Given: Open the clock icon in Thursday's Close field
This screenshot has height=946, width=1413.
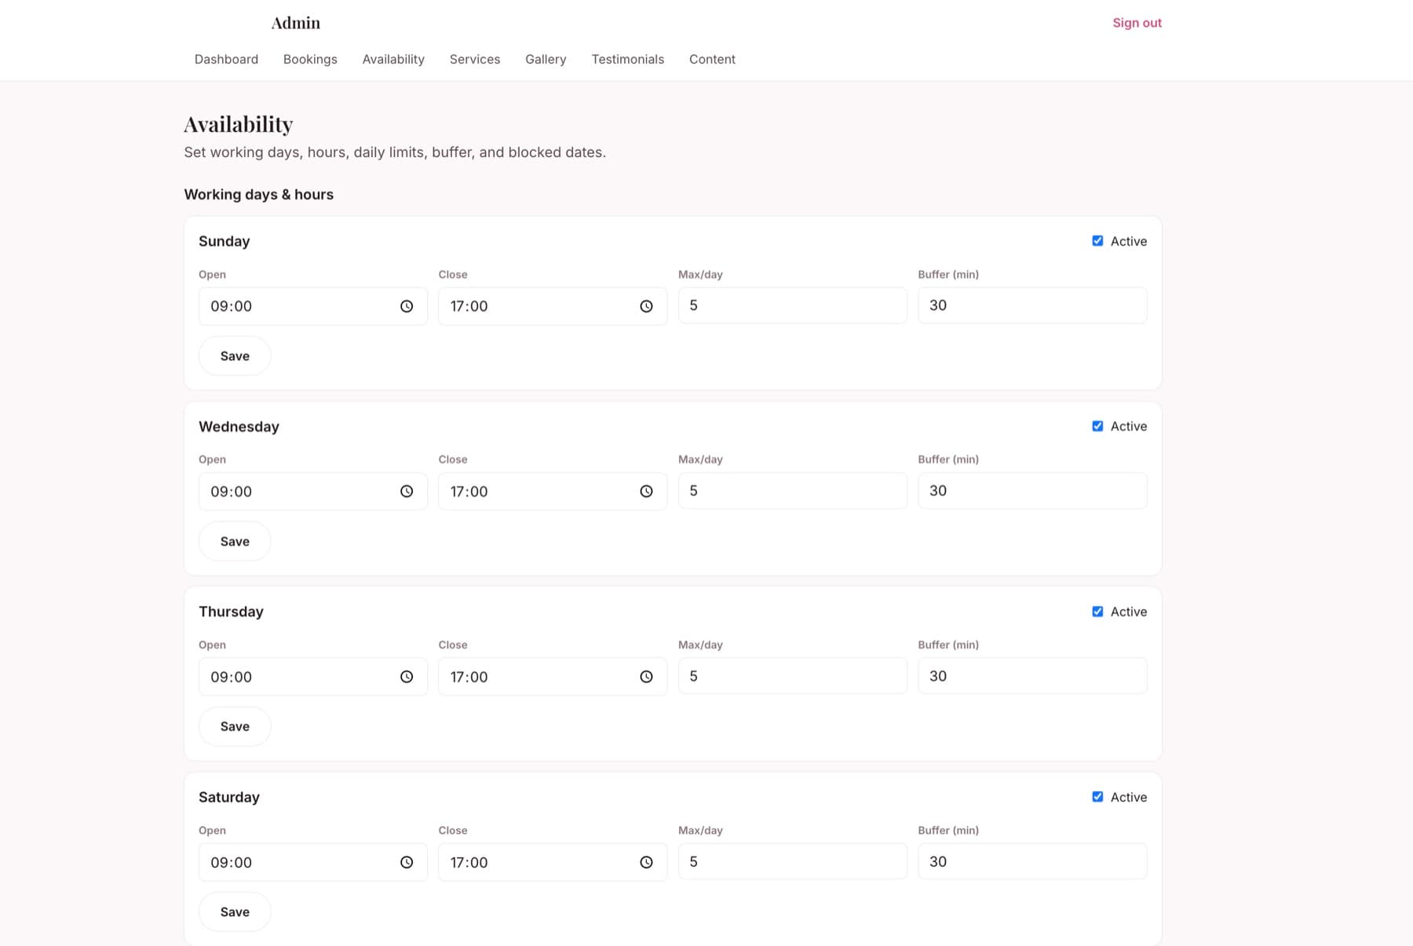Looking at the screenshot, I should (646, 677).
